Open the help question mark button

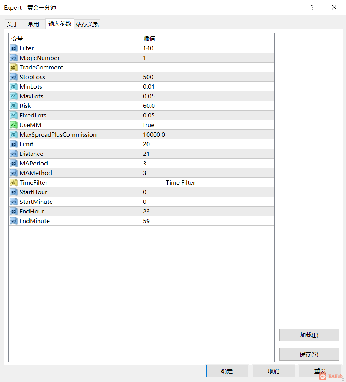pos(312,7)
